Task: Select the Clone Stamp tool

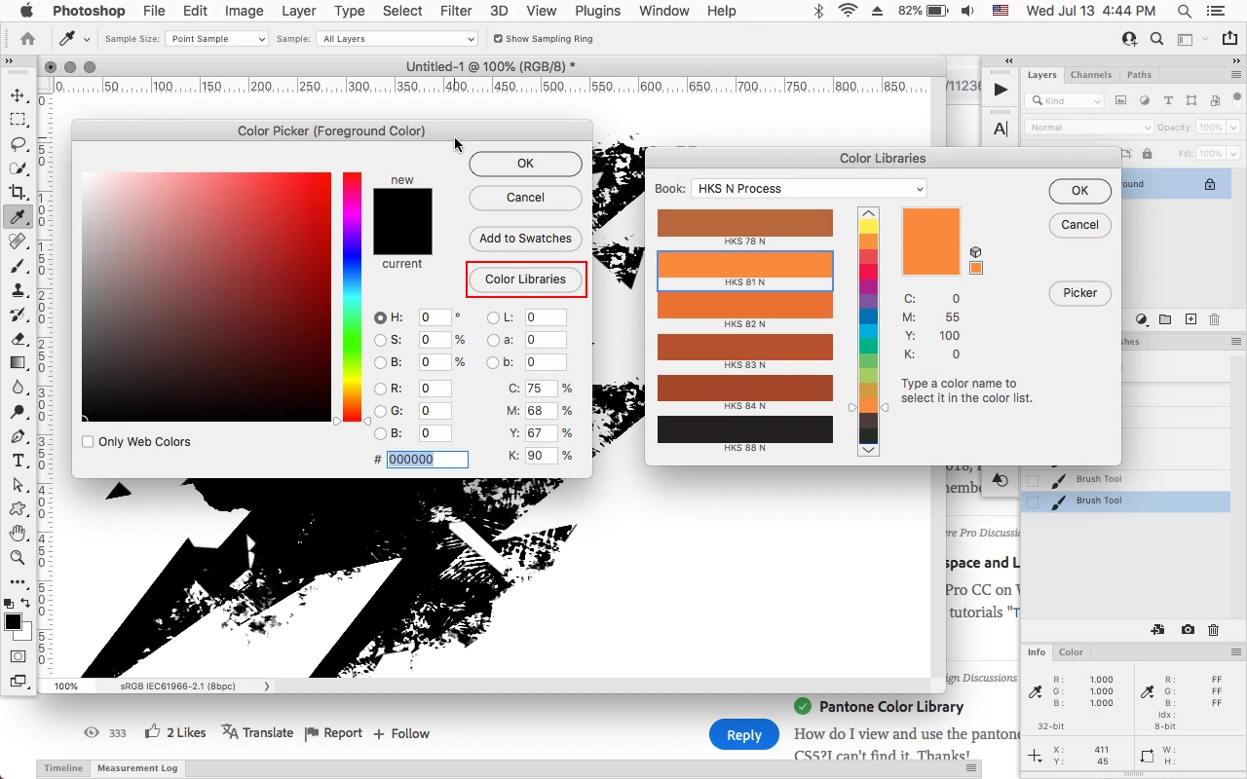Action: 18,290
